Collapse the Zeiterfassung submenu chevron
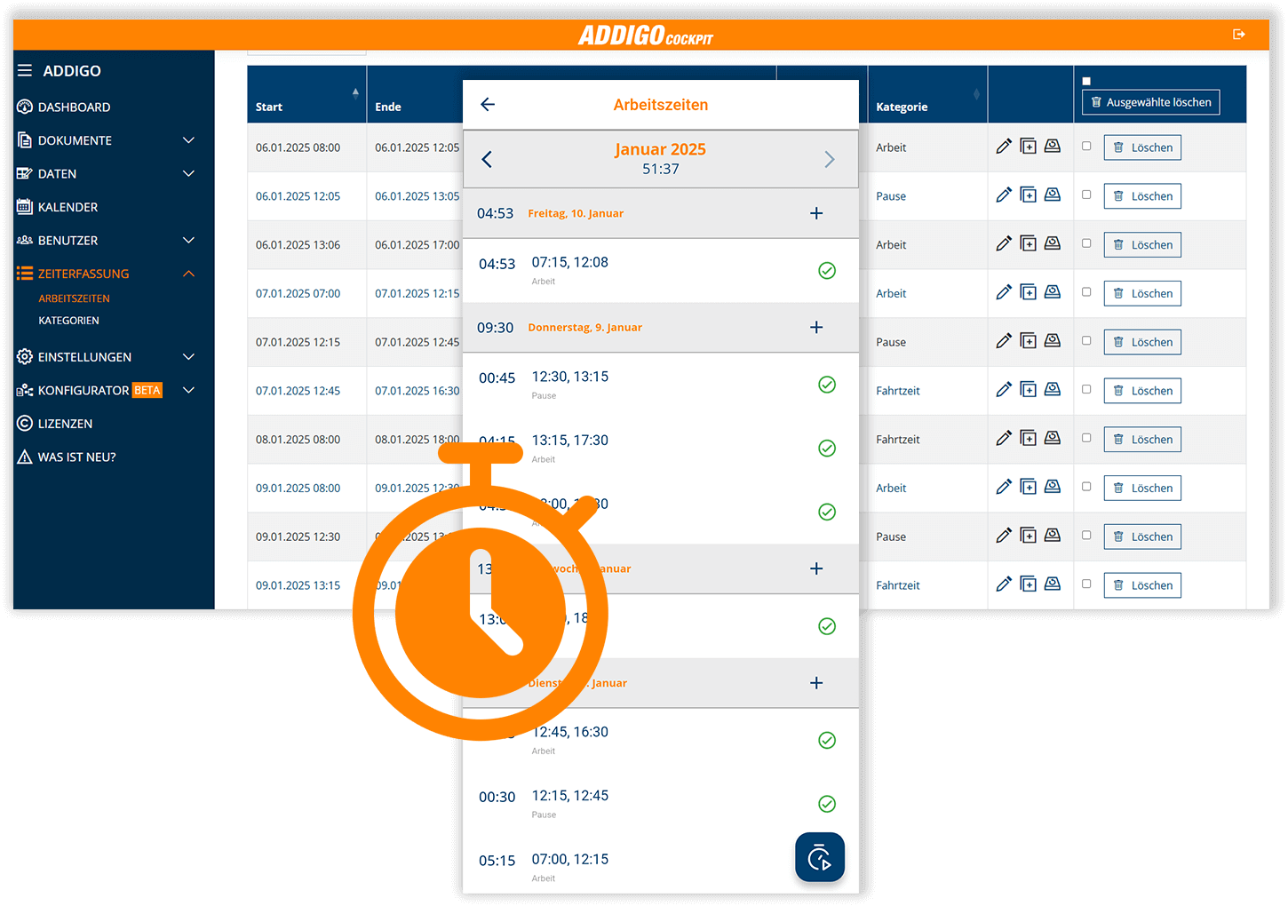This screenshot has width=1288, height=906. tap(188, 274)
